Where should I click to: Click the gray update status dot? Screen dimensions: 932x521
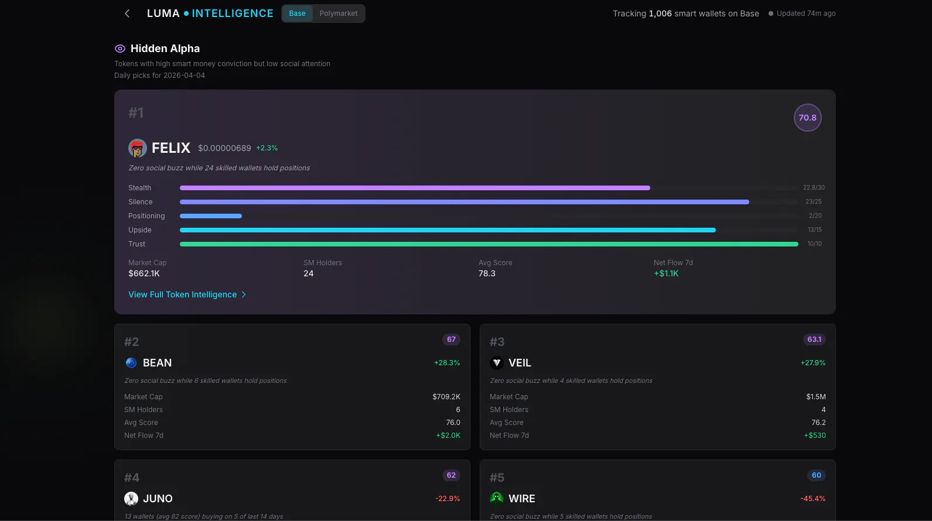[771, 13]
